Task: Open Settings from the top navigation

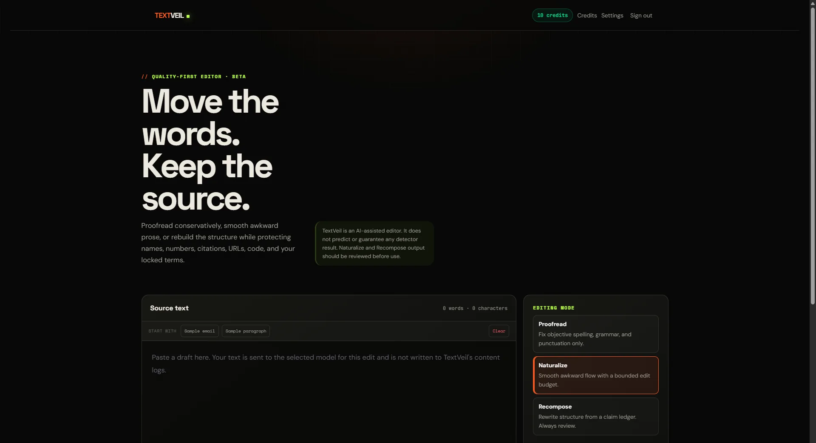Action: [x=612, y=15]
